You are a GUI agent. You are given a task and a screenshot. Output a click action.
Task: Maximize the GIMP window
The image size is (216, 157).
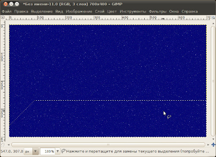17,4
